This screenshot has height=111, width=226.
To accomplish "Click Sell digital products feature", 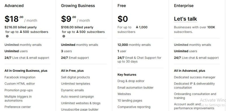I will (x=75, y=77).
